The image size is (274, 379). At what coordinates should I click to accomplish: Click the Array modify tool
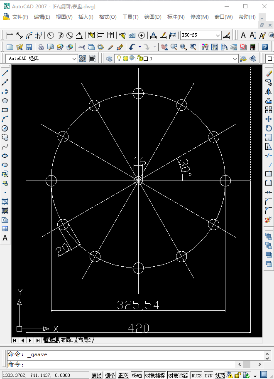pos(269,110)
